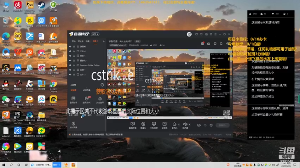Add a multimedia source (多媒体)

pos(164,125)
